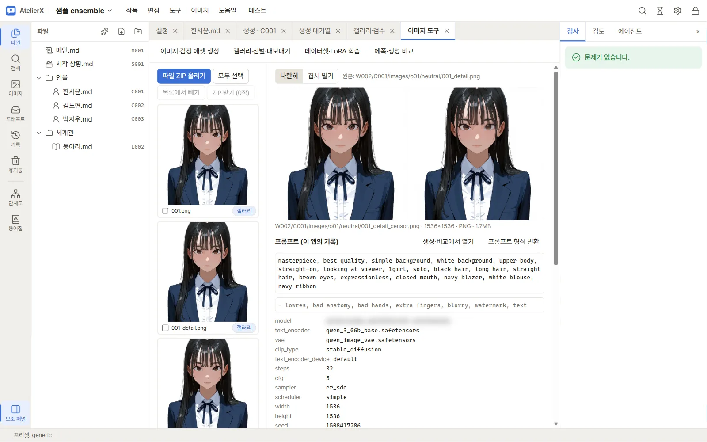
Task: Open the 검토 tab in right panel
Action: [598, 31]
